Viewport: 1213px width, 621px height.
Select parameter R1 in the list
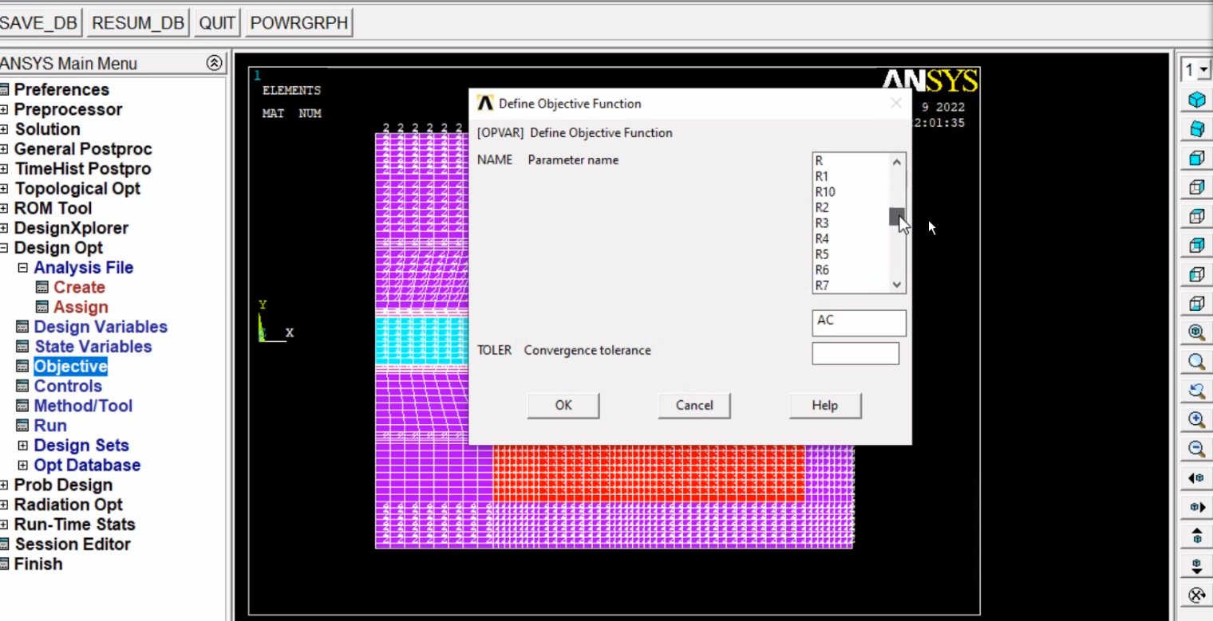tap(851, 176)
